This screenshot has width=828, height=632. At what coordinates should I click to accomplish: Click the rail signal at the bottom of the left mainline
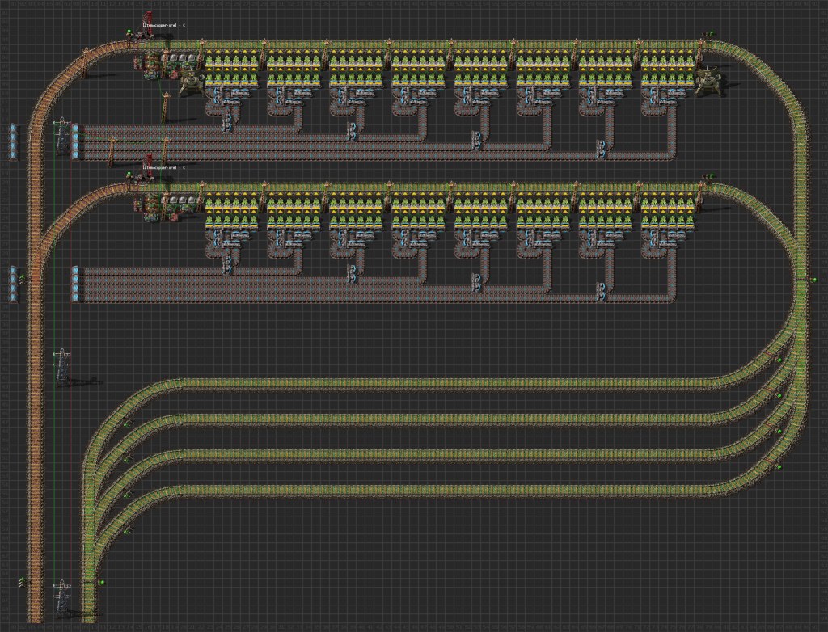tap(22, 582)
